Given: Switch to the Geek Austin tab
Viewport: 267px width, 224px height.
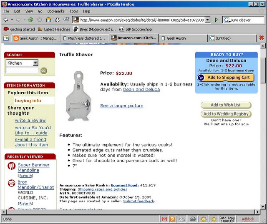Looking at the screenshot, I should coord(183,38).
